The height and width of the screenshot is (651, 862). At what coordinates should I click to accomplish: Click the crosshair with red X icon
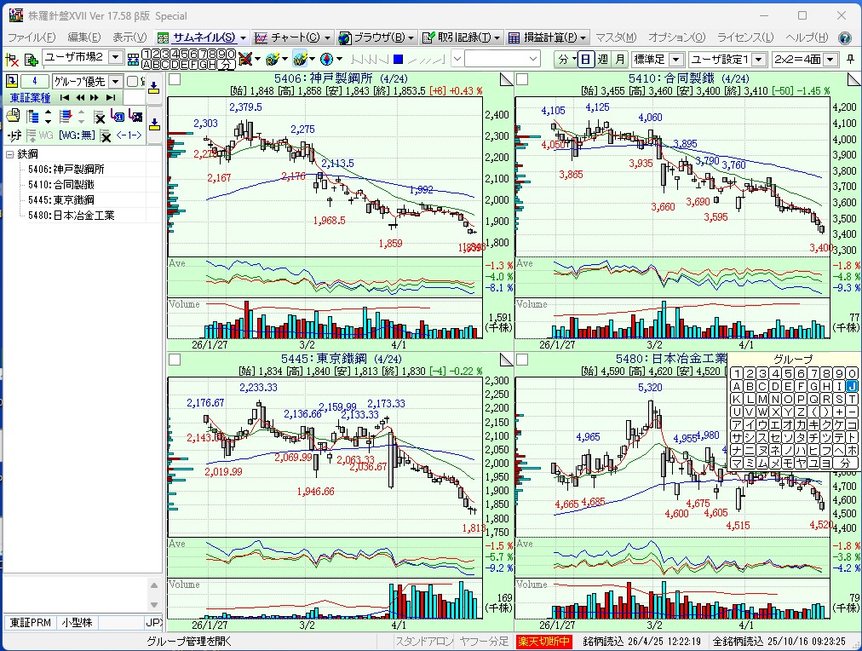click(x=13, y=59)
